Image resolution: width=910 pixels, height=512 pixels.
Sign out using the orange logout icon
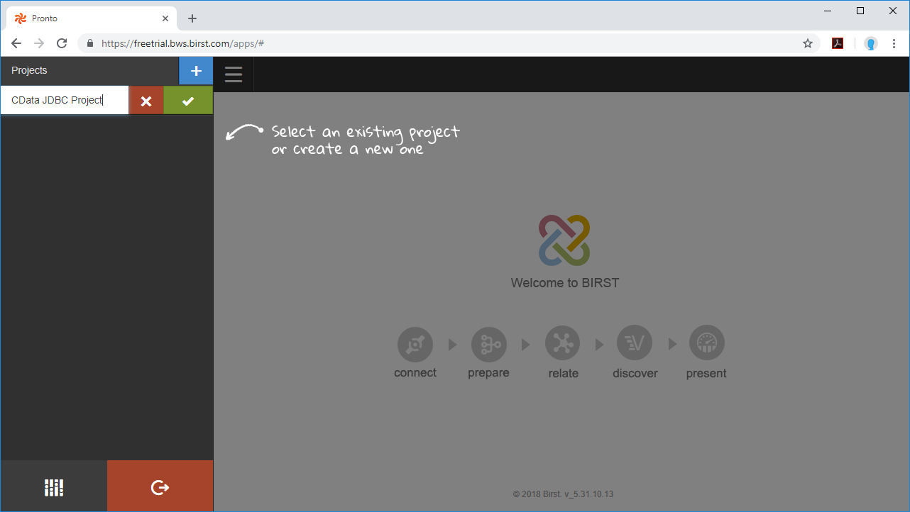[x=160, y=487]
